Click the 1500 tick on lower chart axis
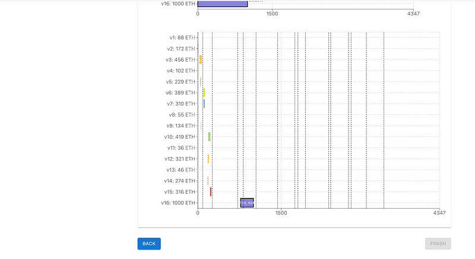 click(281, 213)
